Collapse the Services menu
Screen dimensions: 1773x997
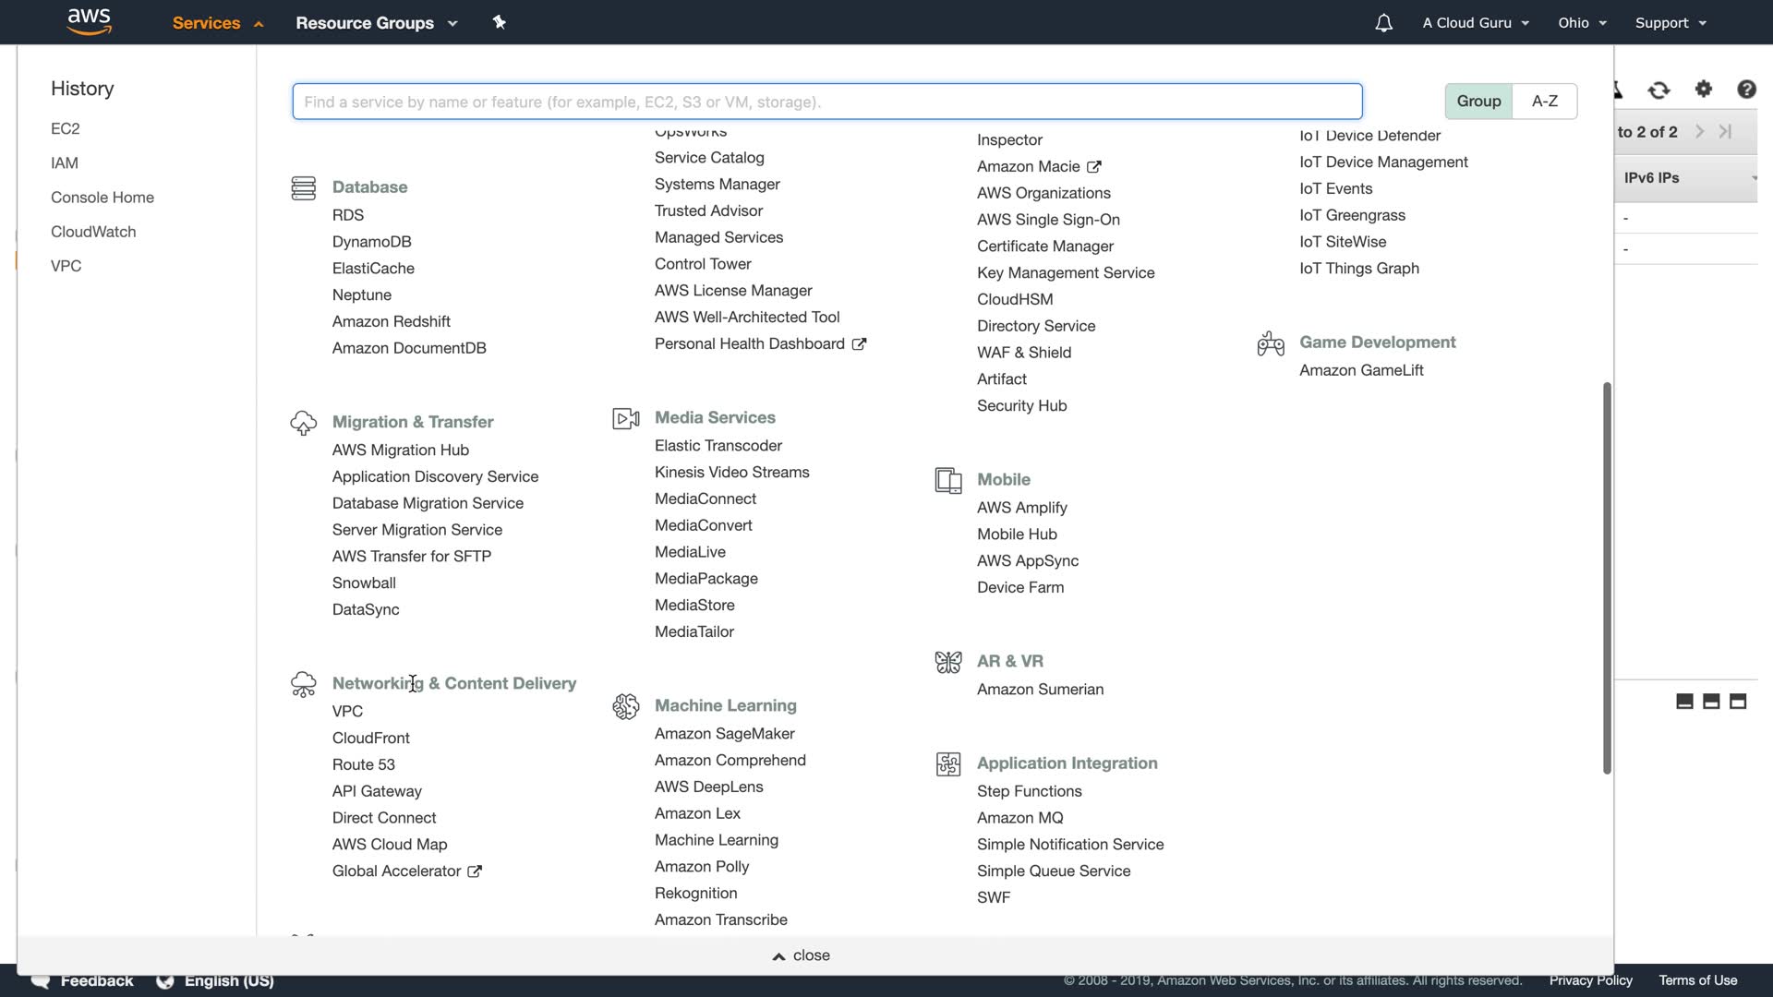coord(218,23)
